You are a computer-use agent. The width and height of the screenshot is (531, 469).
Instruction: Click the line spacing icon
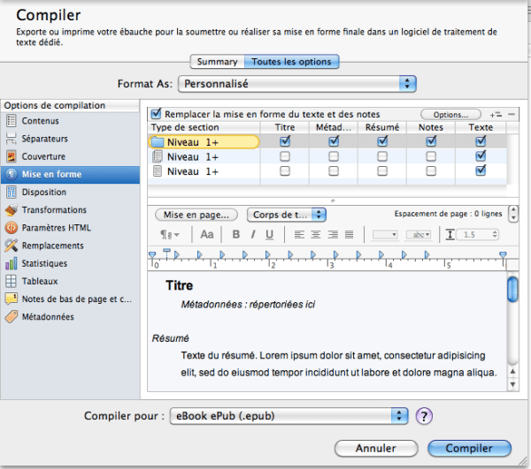pos(450,235)
